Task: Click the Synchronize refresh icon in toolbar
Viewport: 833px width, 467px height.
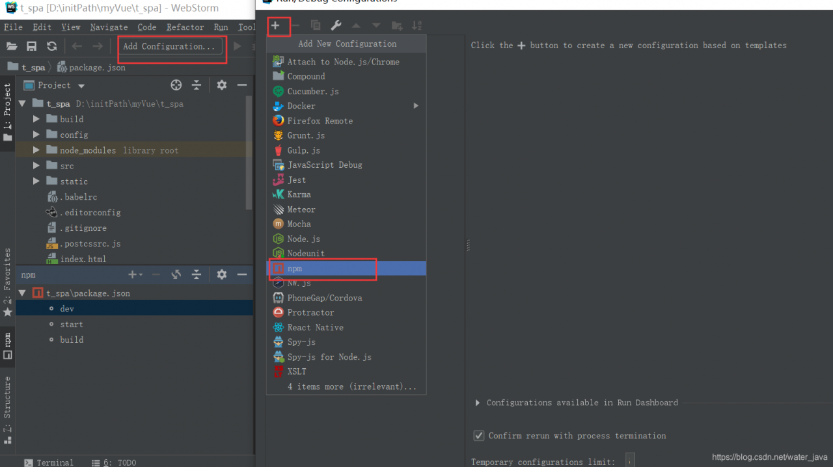Action: [x=51, y=46]
